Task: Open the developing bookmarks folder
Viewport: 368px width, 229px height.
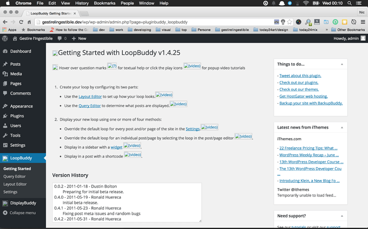Action: point(139,30)
